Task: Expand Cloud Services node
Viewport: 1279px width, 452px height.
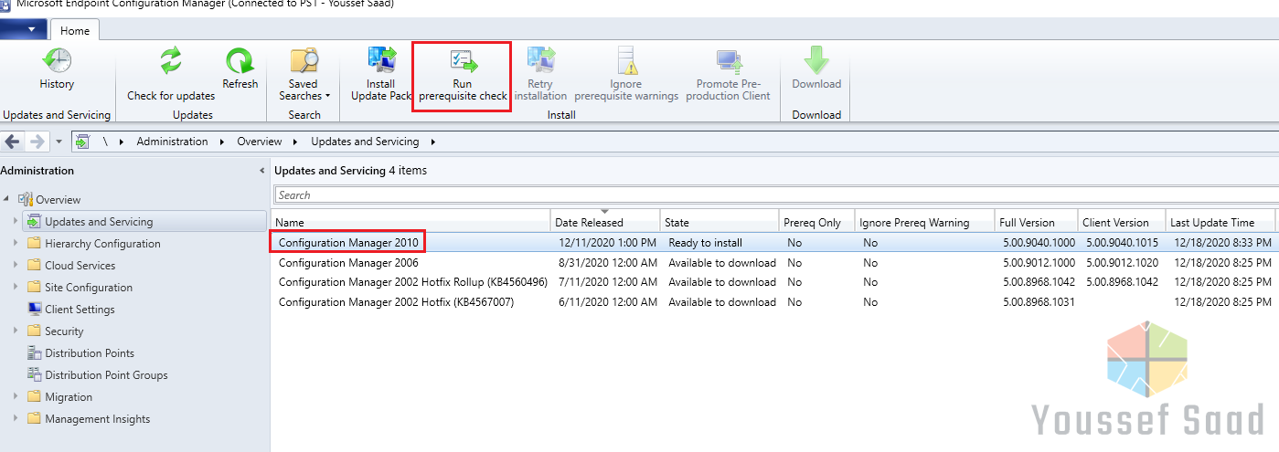Action: tap(15, 265)
